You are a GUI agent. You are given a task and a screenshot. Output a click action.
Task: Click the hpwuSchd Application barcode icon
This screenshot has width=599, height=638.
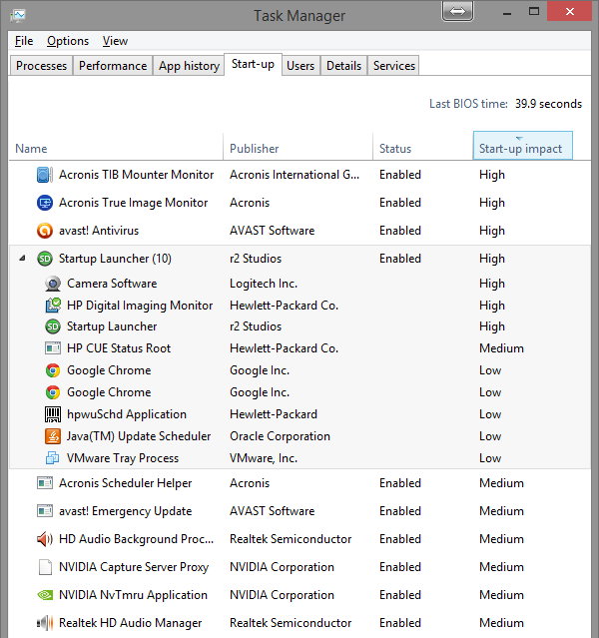click(x=53, y=414)
